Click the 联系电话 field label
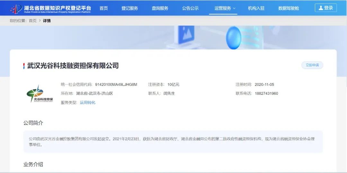 [244, 94]
